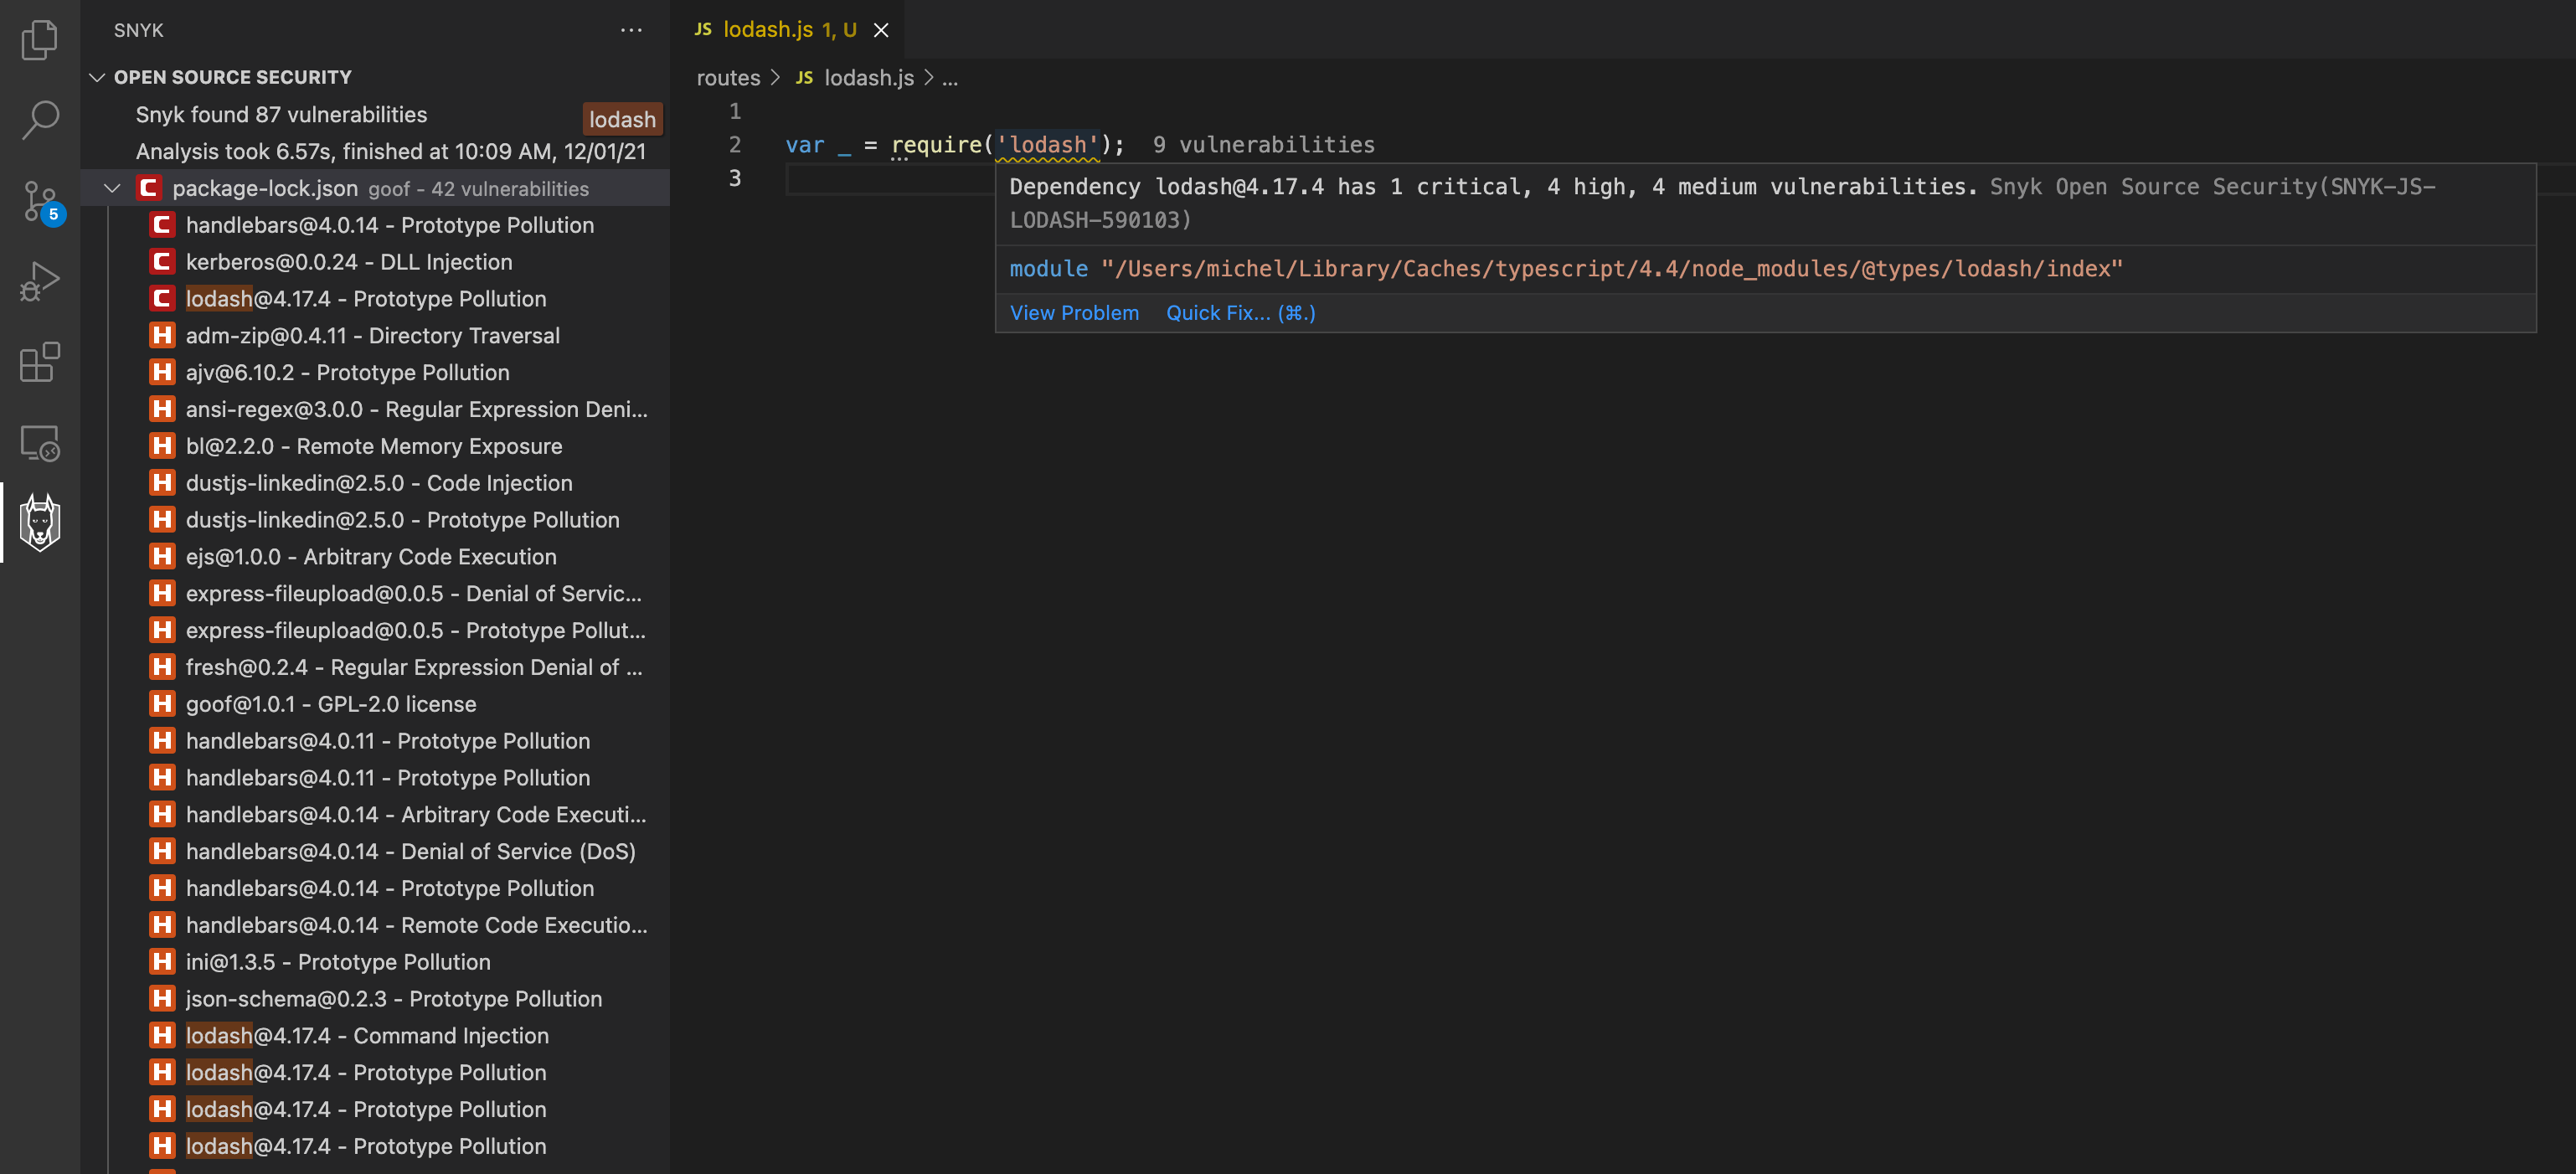Open the Snyk panel more actions menu
The height and width of the screenshot is (1174, 2576).
pyautogui.click(x=631, y=30)
